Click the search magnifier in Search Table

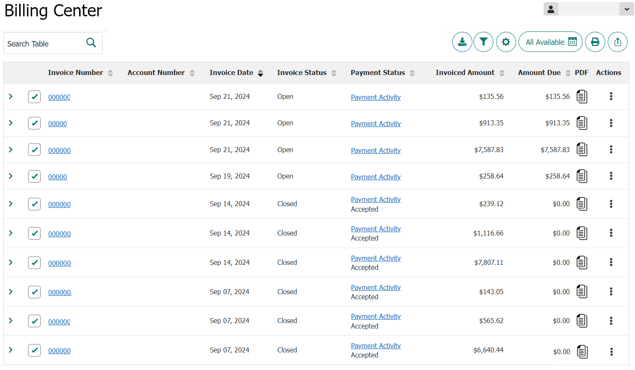(91, 43)
